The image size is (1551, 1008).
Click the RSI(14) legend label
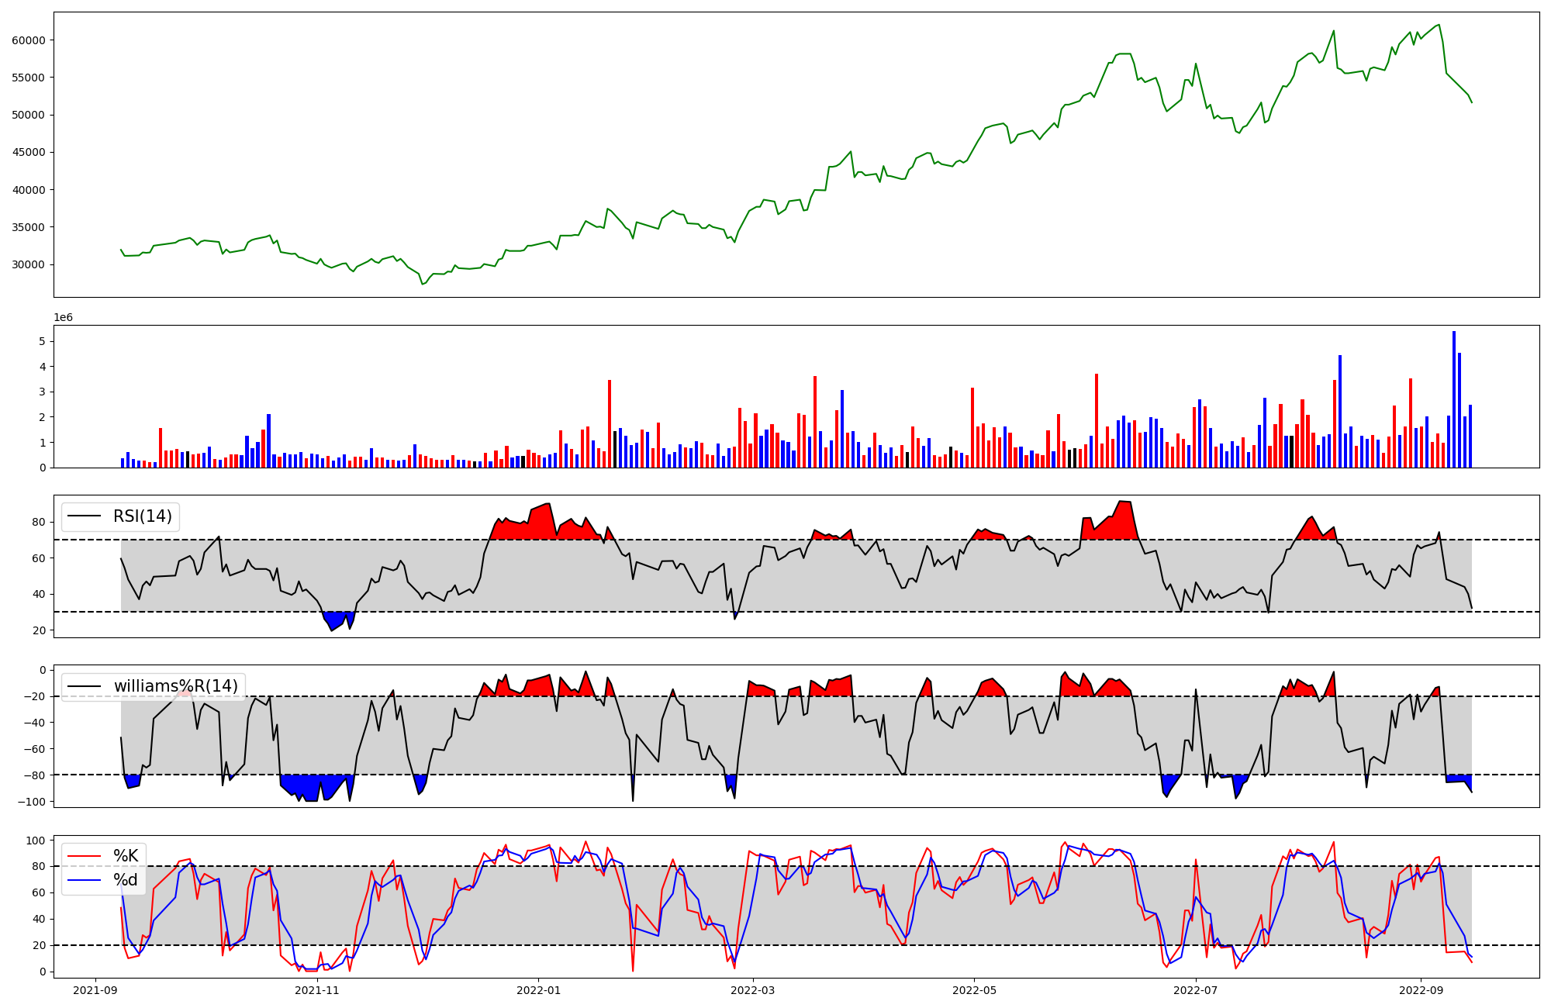143,516
